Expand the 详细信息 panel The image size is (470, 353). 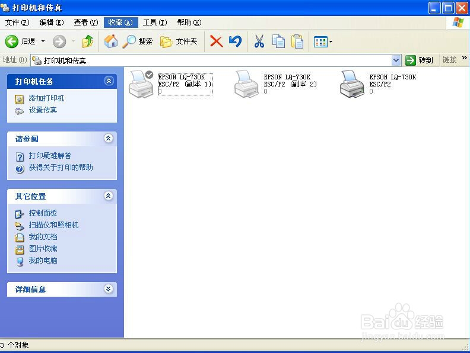[x=109, y=288]
